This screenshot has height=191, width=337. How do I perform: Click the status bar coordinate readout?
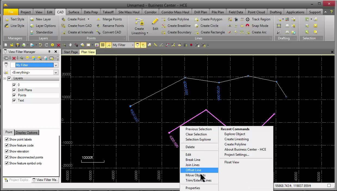pyautogui.click(x=293, y=186)
